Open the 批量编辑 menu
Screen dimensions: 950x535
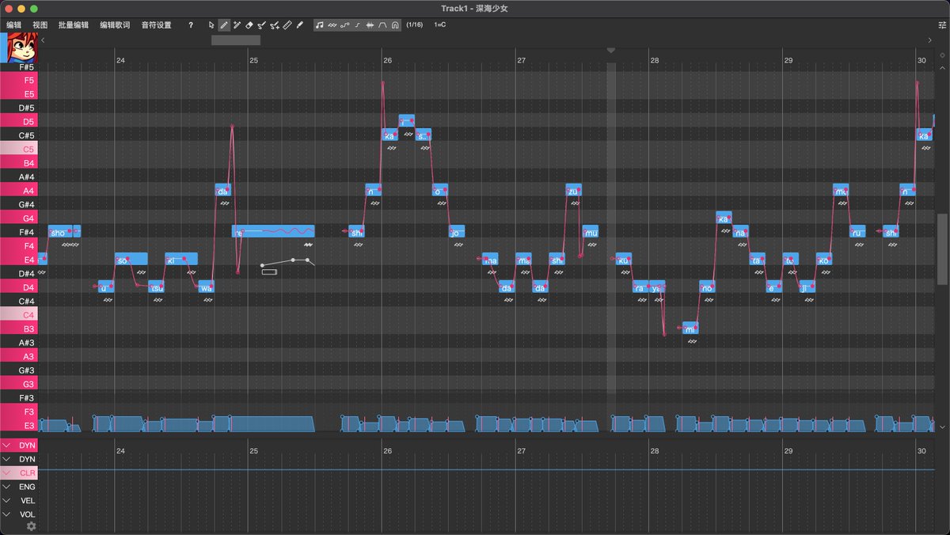coord(73,25)
